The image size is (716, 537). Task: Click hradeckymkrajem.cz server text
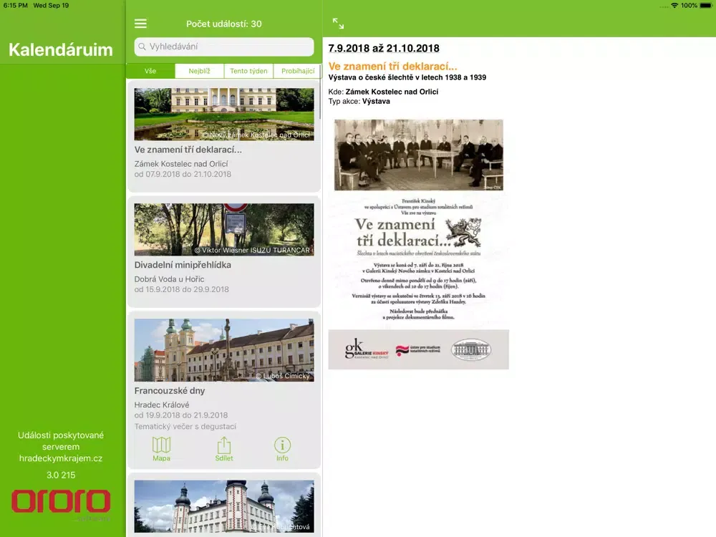coord(61,458)
